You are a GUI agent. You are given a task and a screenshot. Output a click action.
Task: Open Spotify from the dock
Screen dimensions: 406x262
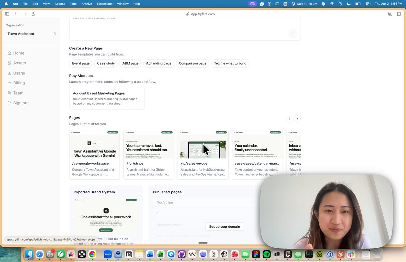tap(266, 254)
